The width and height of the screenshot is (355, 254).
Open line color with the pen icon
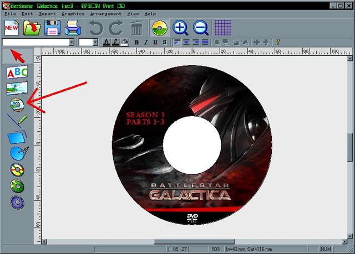click(115, 42)
